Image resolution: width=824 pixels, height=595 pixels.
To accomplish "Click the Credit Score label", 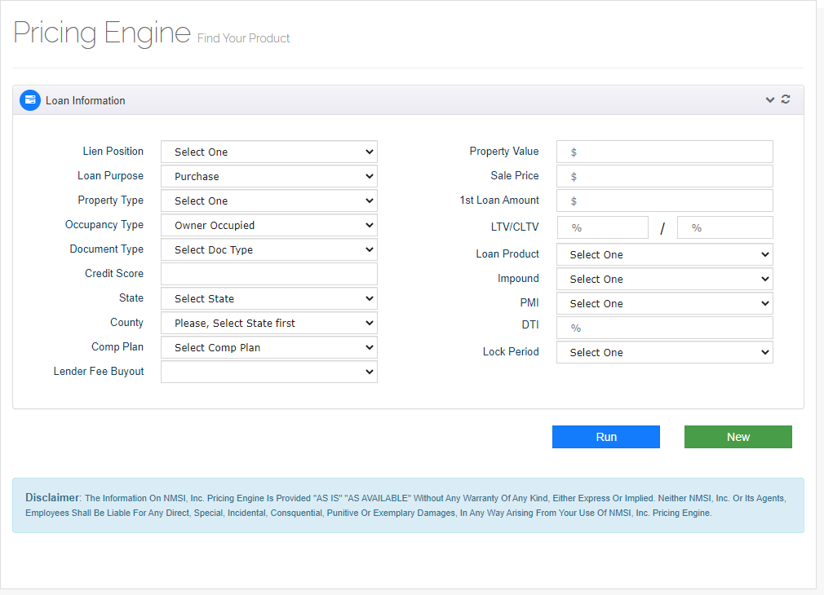I will coord(114,274).
